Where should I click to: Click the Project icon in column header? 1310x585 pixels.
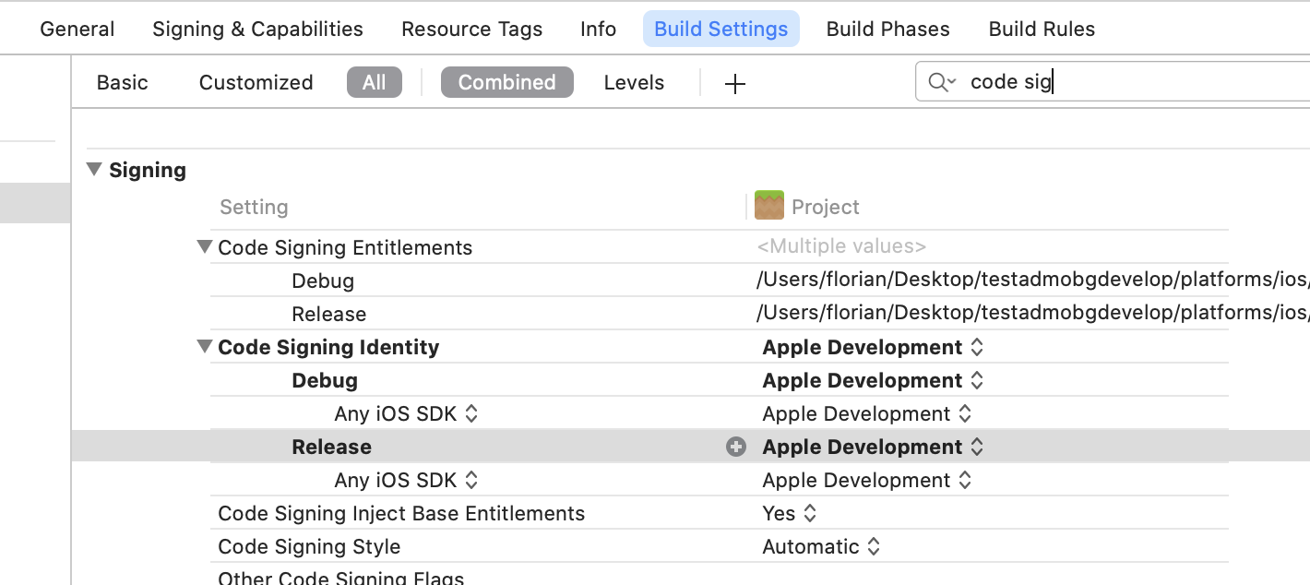(x=768, y=206)
